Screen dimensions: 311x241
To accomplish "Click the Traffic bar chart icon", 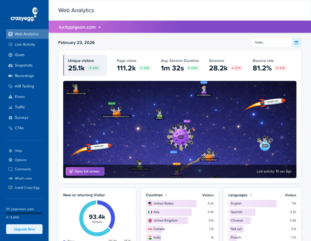I will [x=10, y=107].
